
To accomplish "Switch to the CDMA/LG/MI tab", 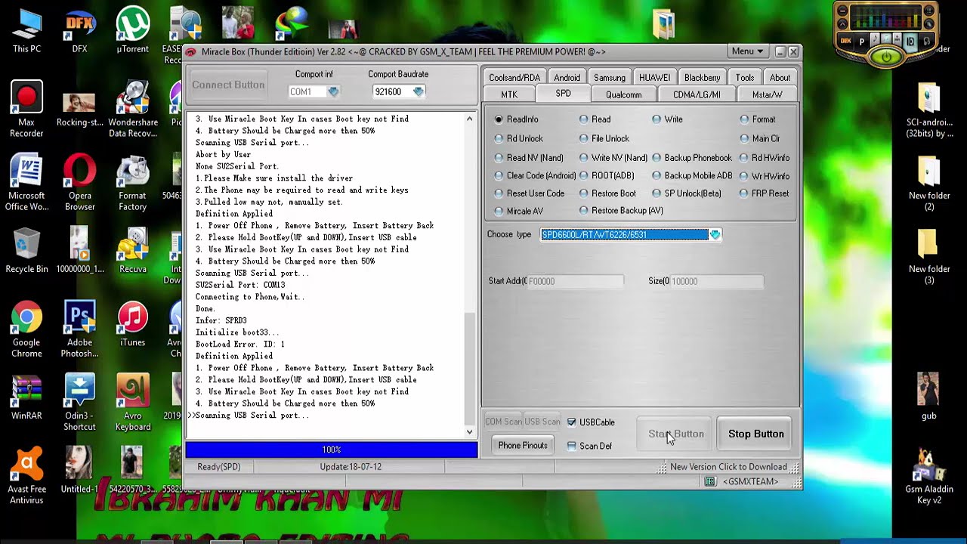I will pyautogui.click(x=697, y=94).
